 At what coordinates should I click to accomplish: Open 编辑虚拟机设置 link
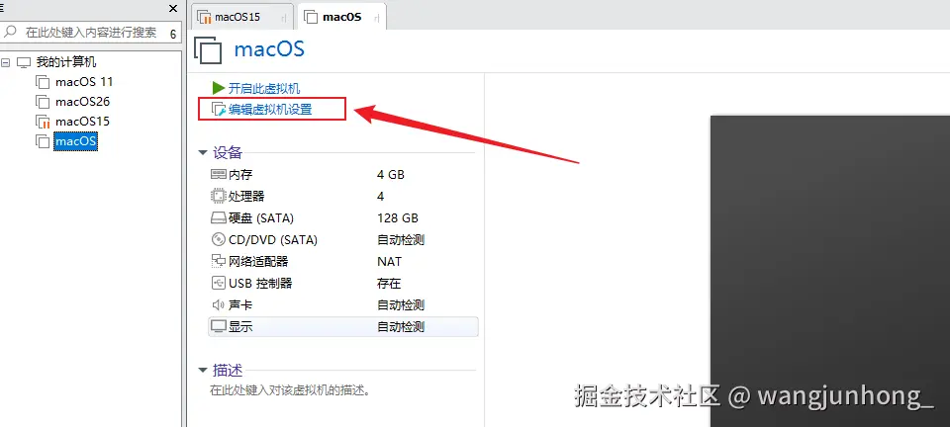[270, 110]
